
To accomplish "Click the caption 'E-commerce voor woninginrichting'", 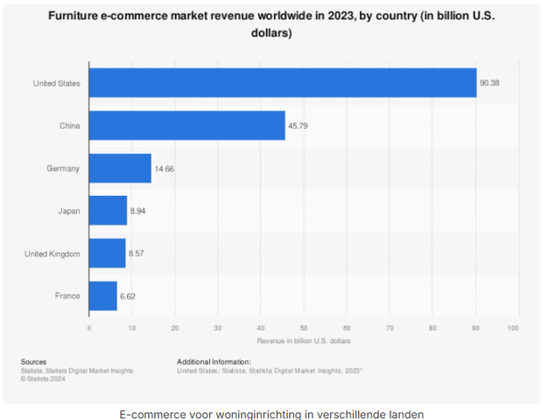I will click(x=273, y=413).
